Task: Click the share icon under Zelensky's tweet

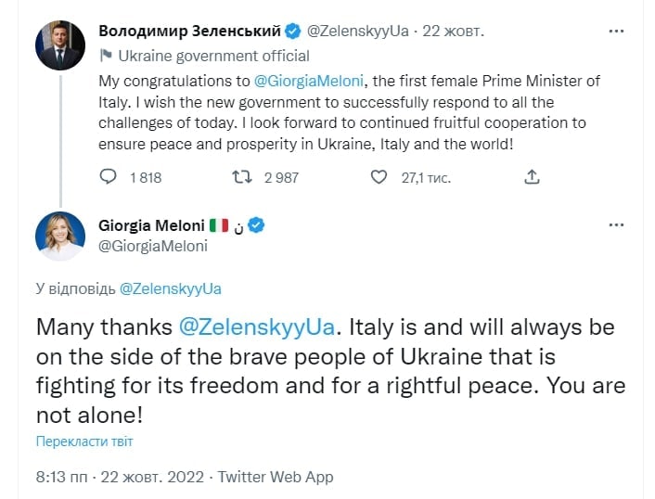Action: tap(532, 177)
